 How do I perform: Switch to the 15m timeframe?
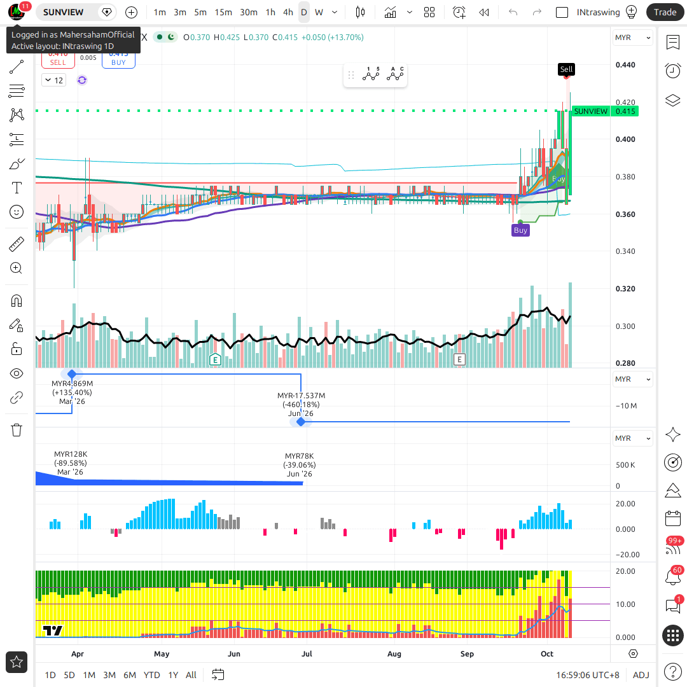pos(223,12)
